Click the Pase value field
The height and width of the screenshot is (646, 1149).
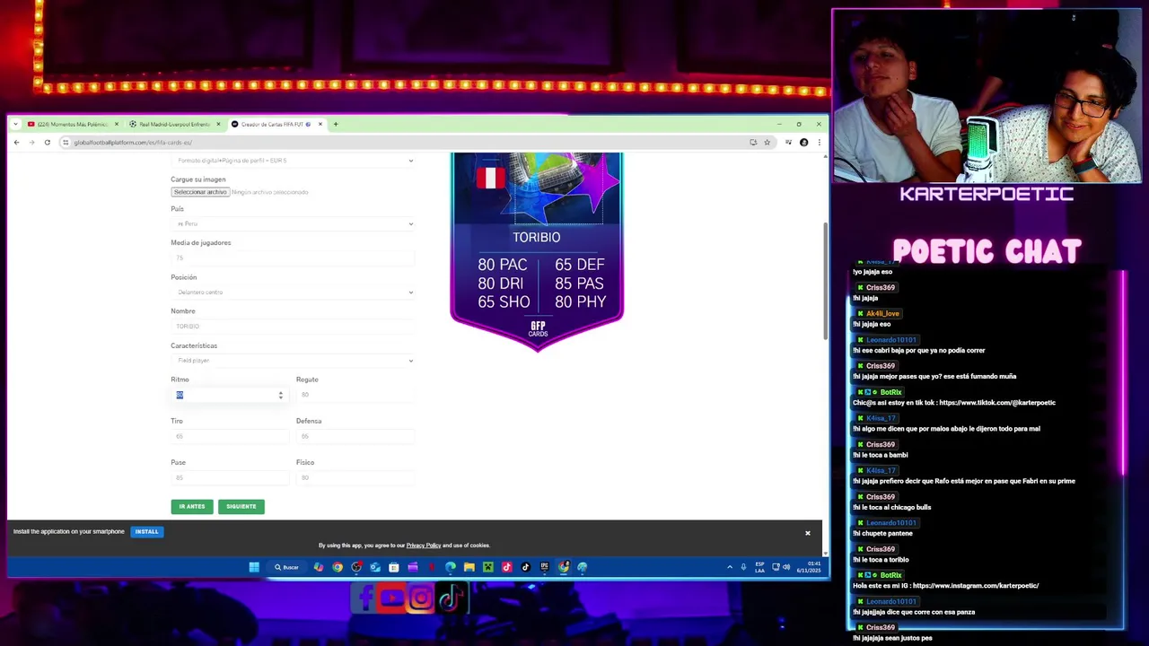[x=230, y=477]
